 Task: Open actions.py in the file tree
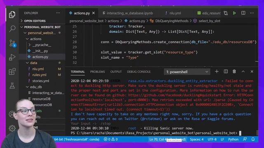click(40, 57)
